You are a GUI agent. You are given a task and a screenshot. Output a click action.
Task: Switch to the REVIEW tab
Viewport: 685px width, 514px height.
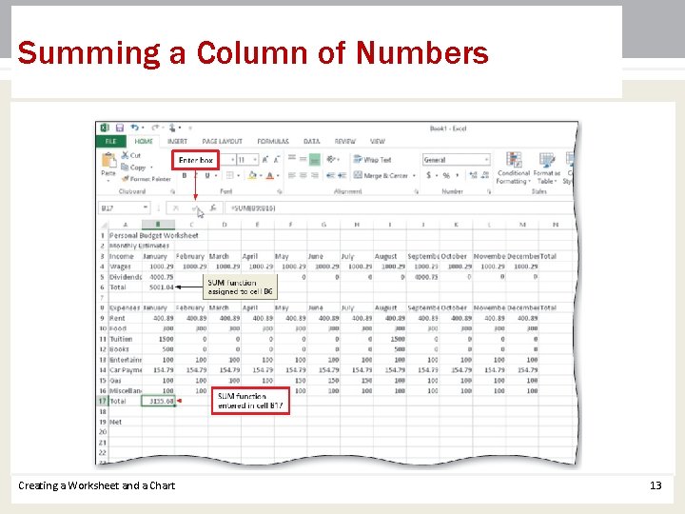[x=345, y=141]
